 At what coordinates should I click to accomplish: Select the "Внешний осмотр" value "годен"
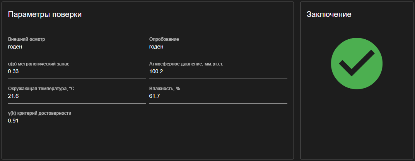(x=15, y=47)
